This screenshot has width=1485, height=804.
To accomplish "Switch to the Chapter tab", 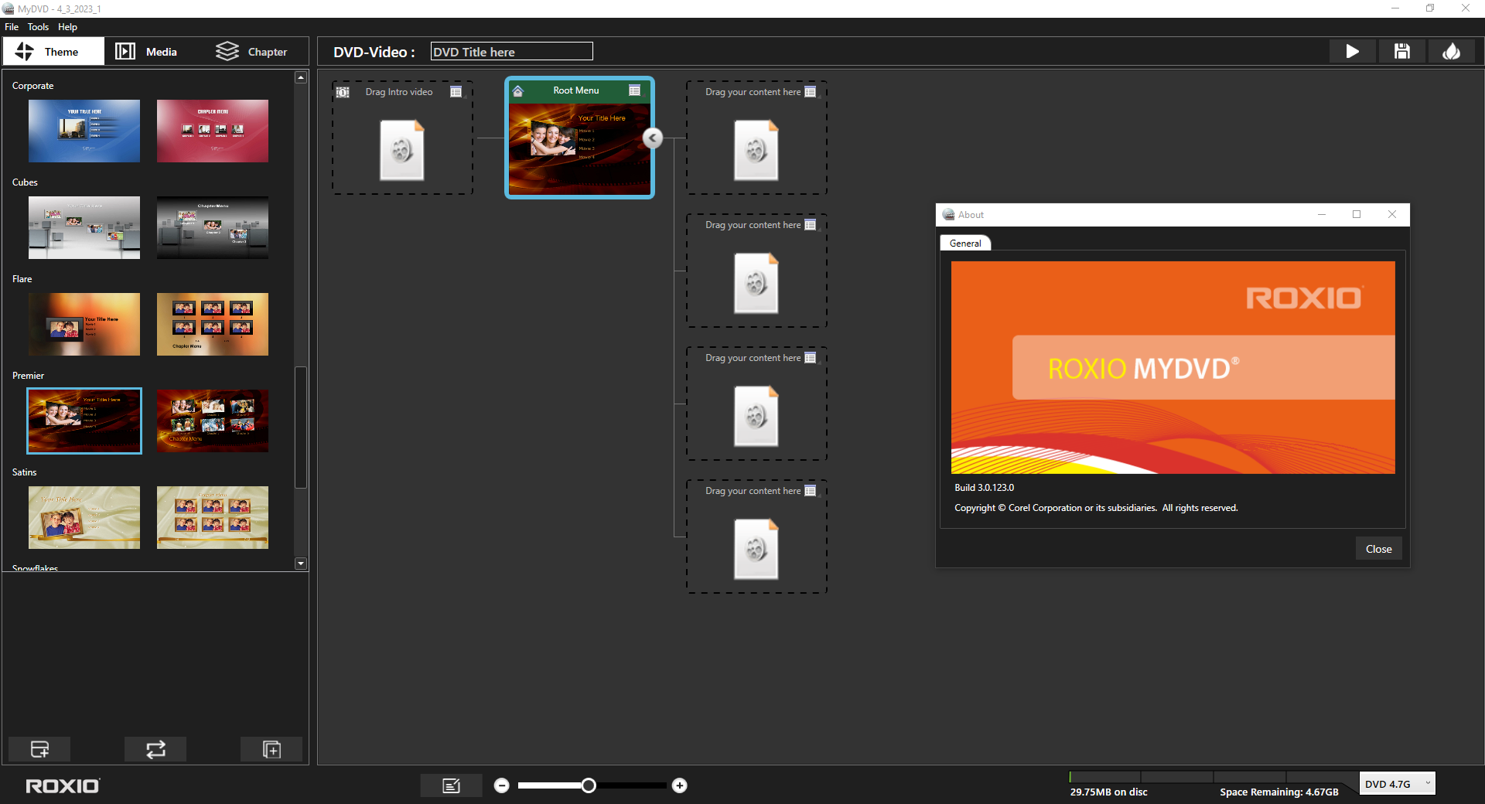I will (251, 52).
